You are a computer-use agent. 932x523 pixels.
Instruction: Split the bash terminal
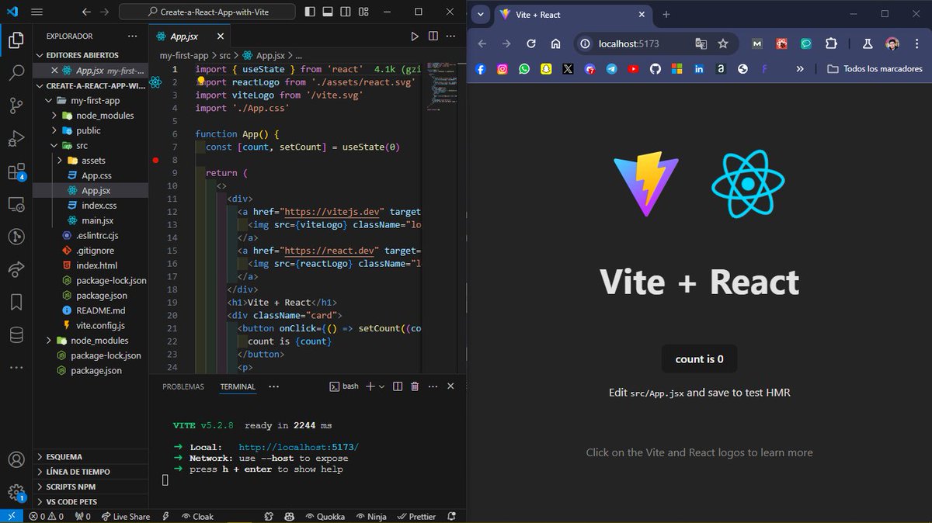point(398,386)
